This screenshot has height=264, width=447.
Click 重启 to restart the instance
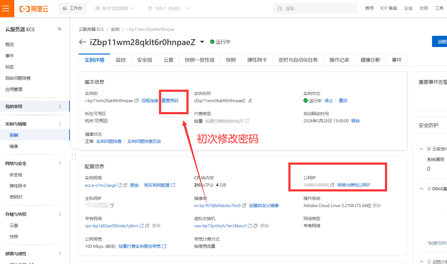pyautogui.click(x=343, y=101)
